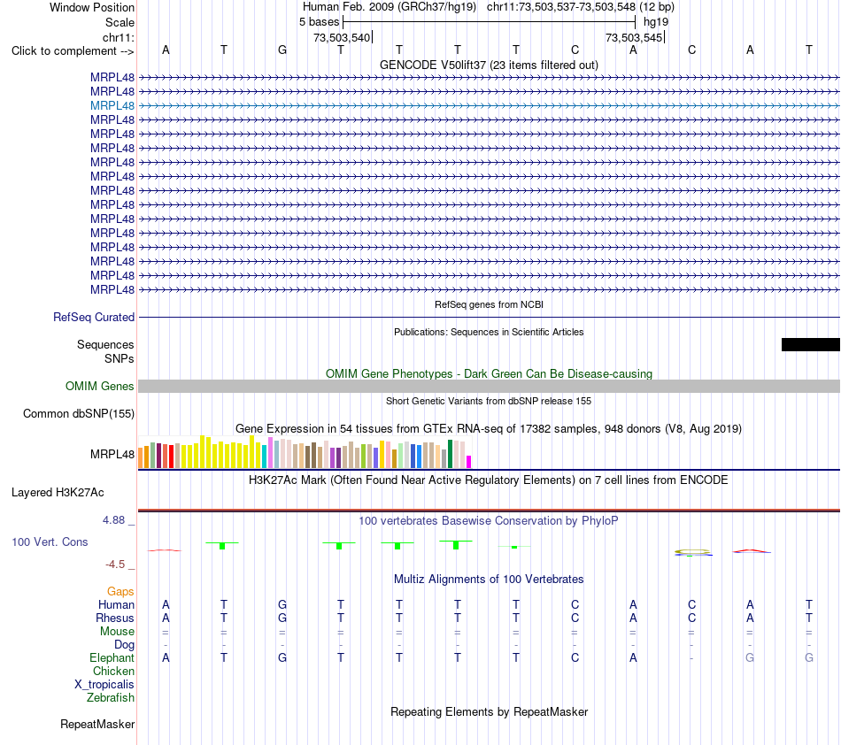Select the Chicken alignment row label

[x=113, y=671]
